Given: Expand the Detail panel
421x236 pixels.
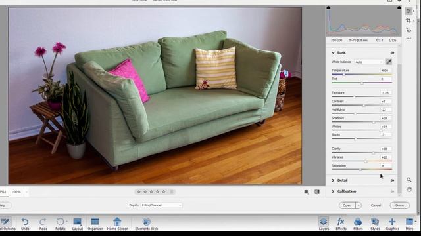Looking at the screenshot, I should coord(333,180).
